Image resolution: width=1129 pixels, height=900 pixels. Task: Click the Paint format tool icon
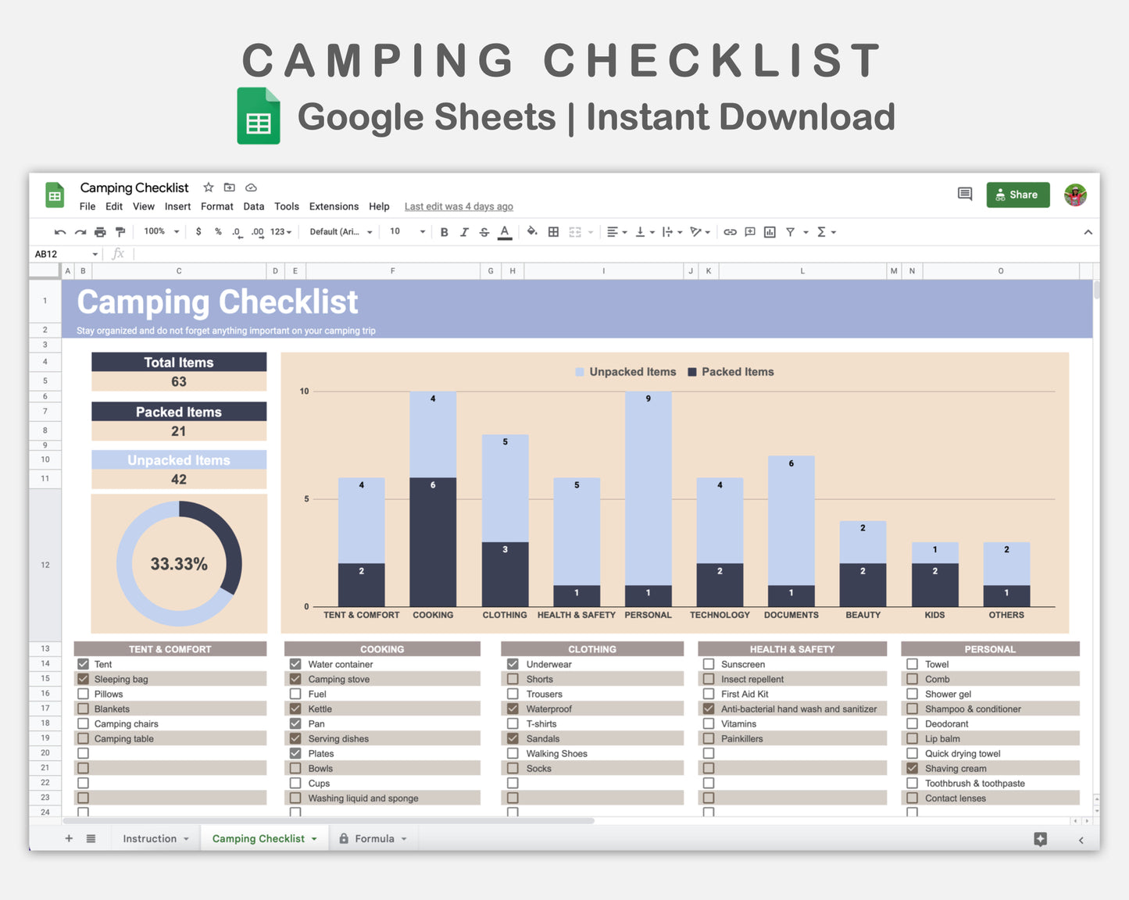[x=120, y=231]
